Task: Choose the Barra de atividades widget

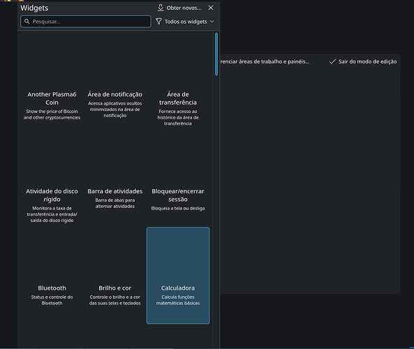Action: (x=115, y=179)
